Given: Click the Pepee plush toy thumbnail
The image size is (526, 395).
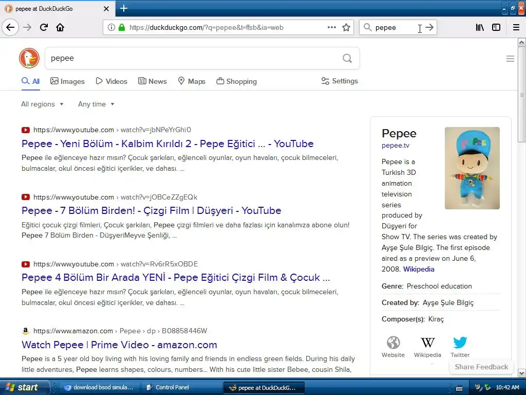Looking at the screenshot, I should point(472,168).
